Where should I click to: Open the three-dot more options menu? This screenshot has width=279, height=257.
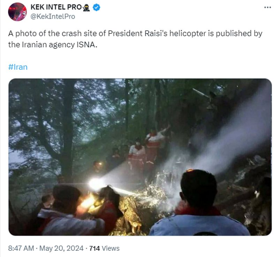point(267,7)
